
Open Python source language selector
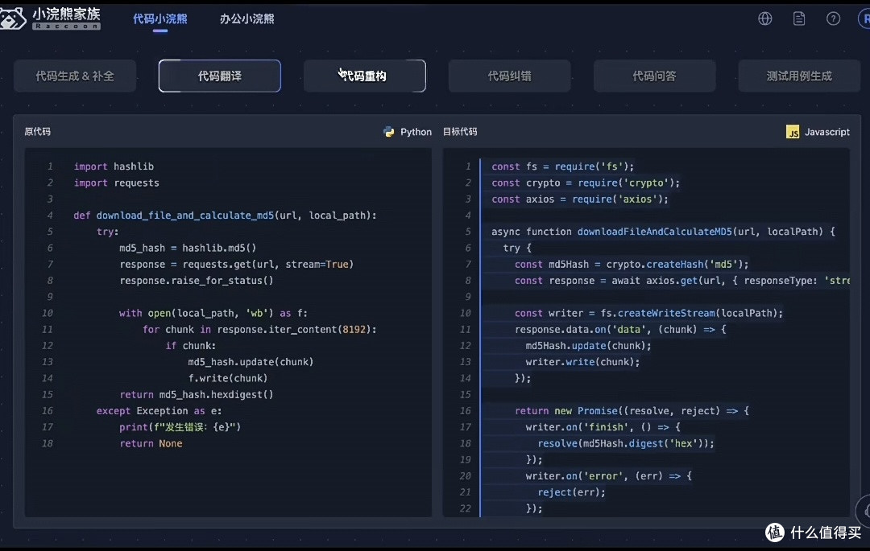(408, 132)
